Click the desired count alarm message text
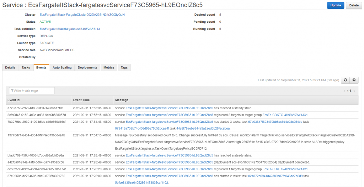The width and height of the screenshot is (364, 187). (x=235, y=142)
